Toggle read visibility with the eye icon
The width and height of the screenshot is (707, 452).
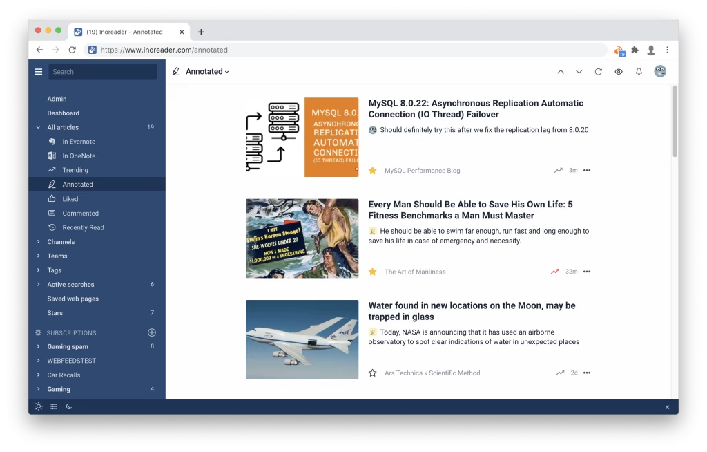(x=619, y=71)
